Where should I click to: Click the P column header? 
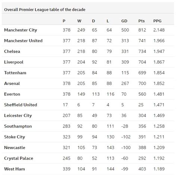pos(64,21)
